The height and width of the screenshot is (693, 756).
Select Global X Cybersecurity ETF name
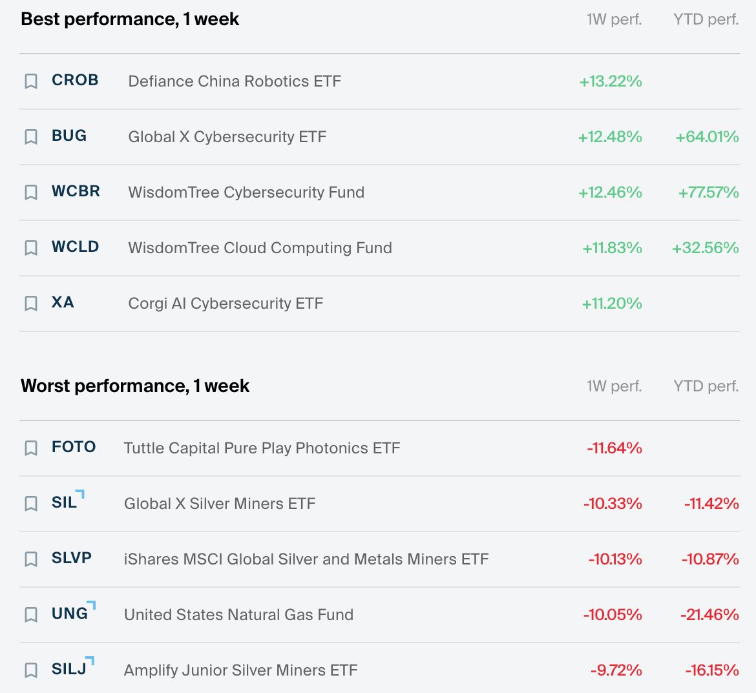tap(227, 136)
